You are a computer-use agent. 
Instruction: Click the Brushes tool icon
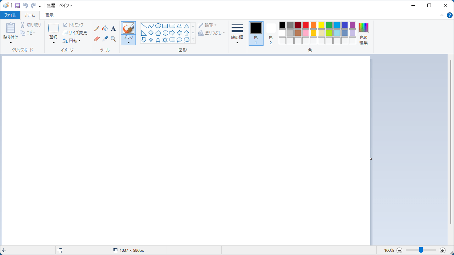[x=128, y=28]
